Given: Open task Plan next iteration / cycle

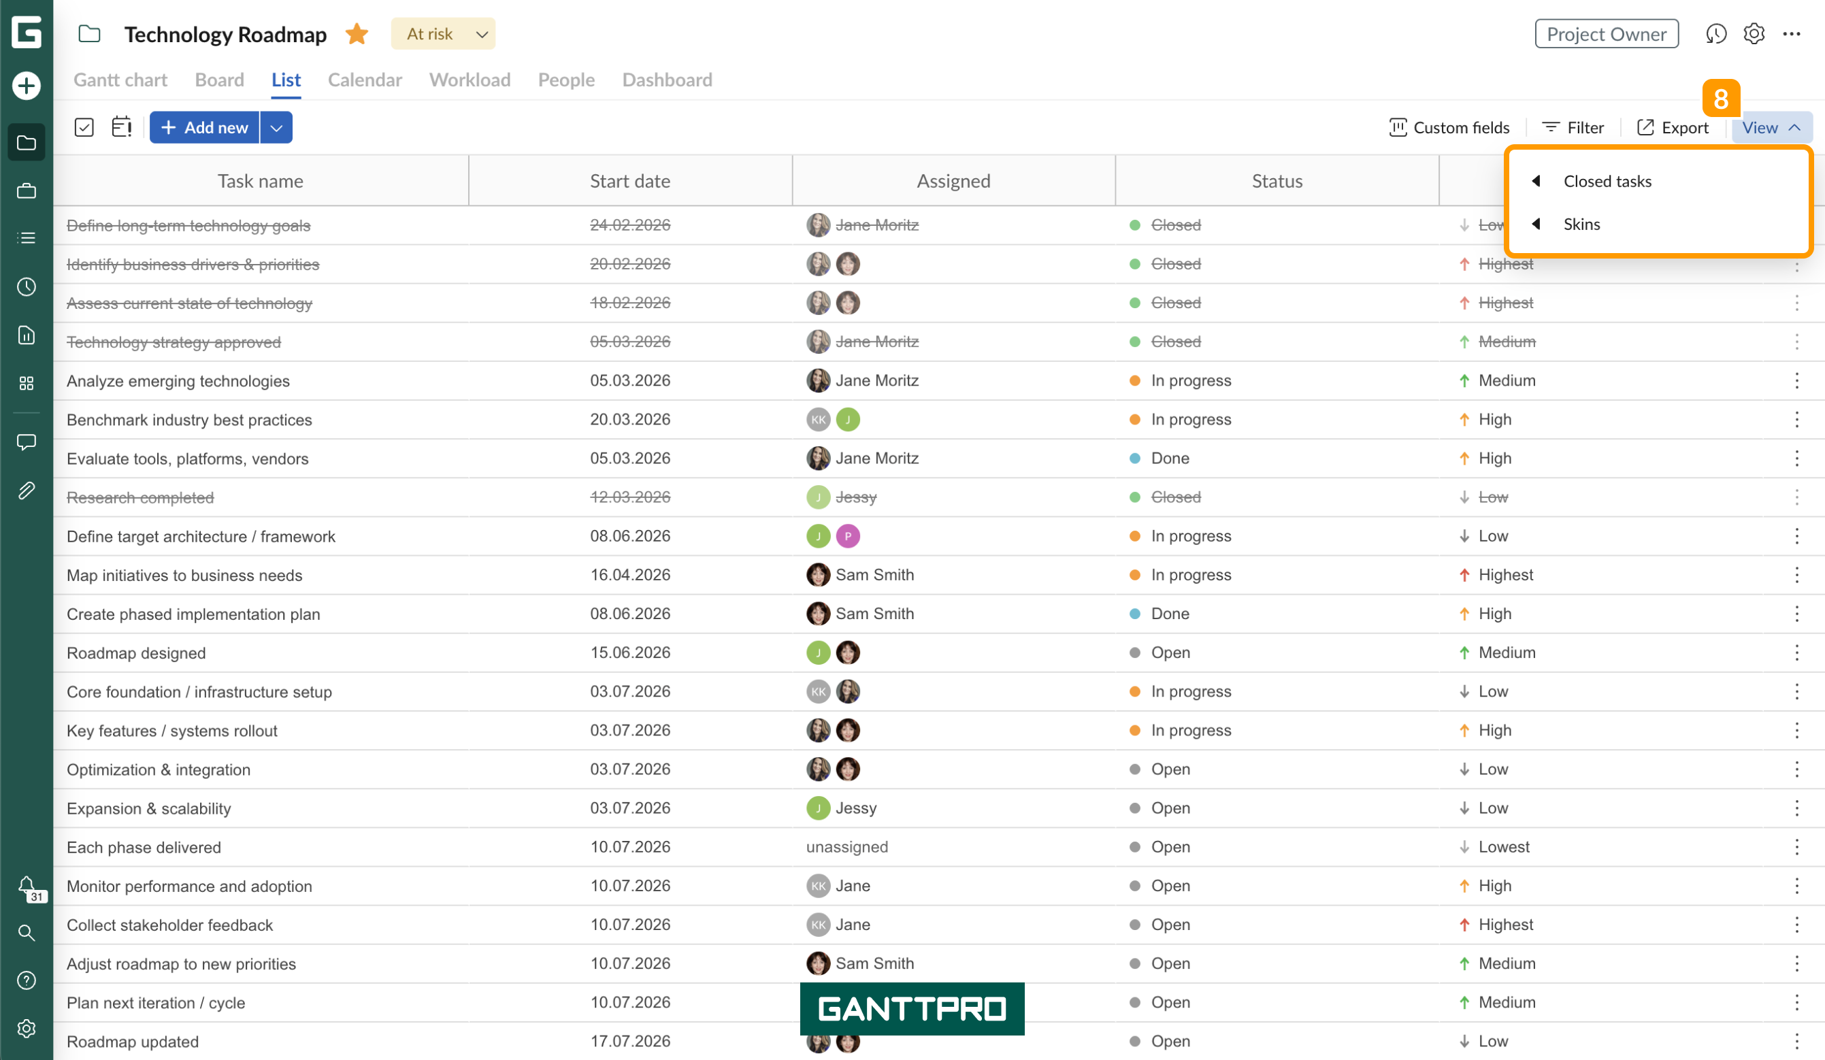Looking at the screenshot, I should pos(156,1003).
